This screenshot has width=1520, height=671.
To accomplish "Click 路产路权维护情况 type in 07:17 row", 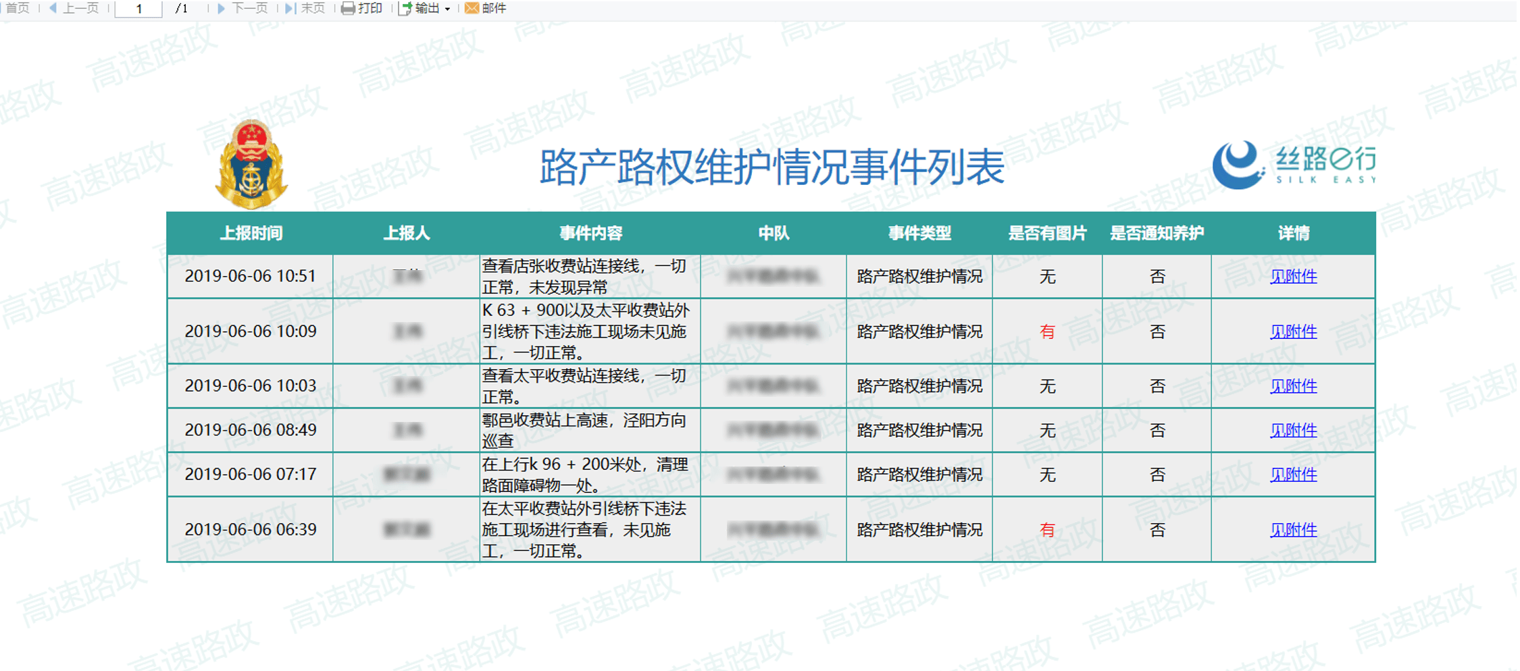I will click(919, 475).
